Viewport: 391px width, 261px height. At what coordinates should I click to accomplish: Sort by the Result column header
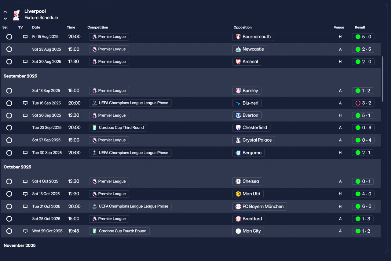point(360,27)
